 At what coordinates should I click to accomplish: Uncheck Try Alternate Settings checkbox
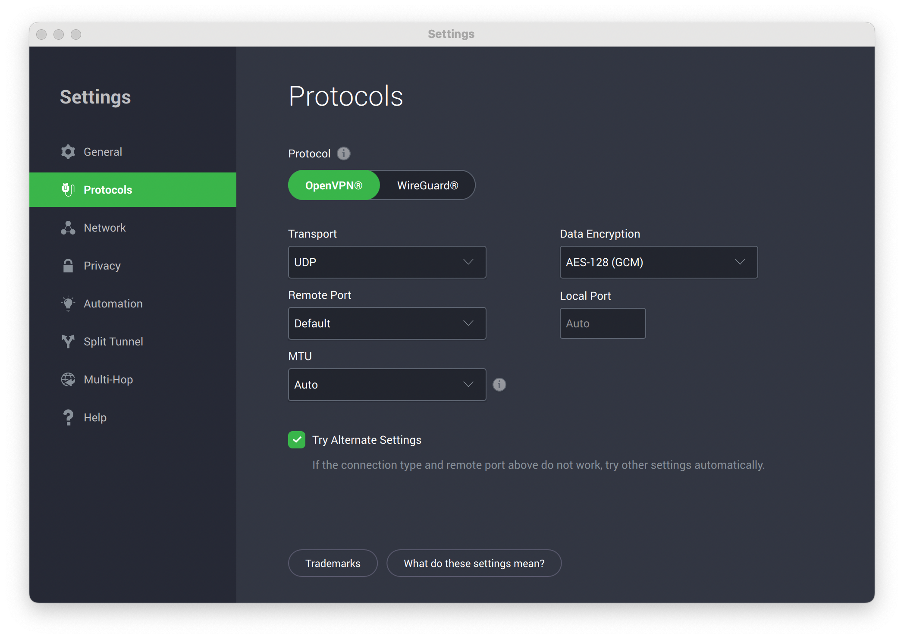tap(297, 440)
